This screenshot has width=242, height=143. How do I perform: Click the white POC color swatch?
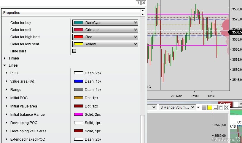point(79,73)
